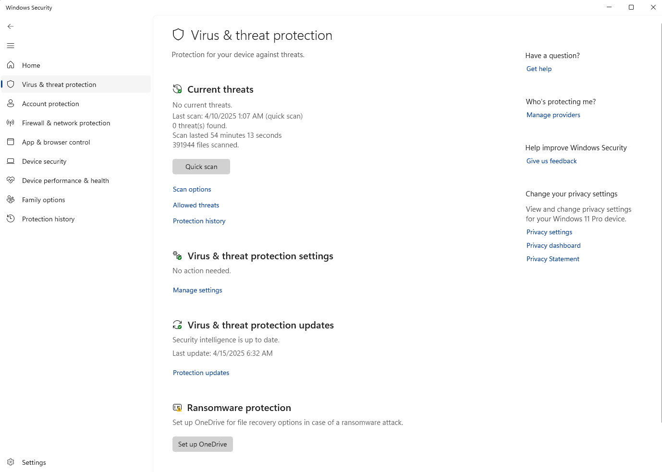The height and width of the screenshot is (472, 662).
Task: Open Settings gear at bottom left
Action: point(11,462)
